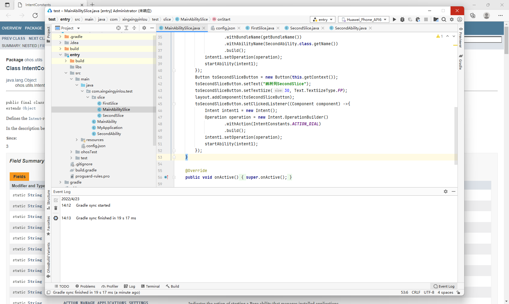The image size is (509, 304).
Task: Open the Project view type dropdown
Action: (68, 28)
